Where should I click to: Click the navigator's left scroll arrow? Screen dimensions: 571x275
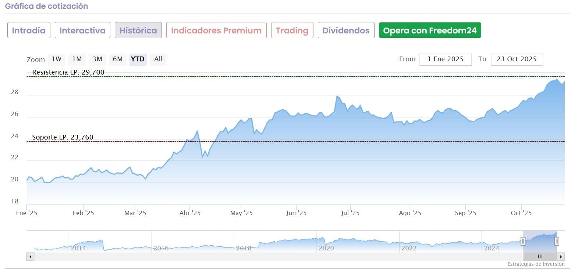(30, 257)
